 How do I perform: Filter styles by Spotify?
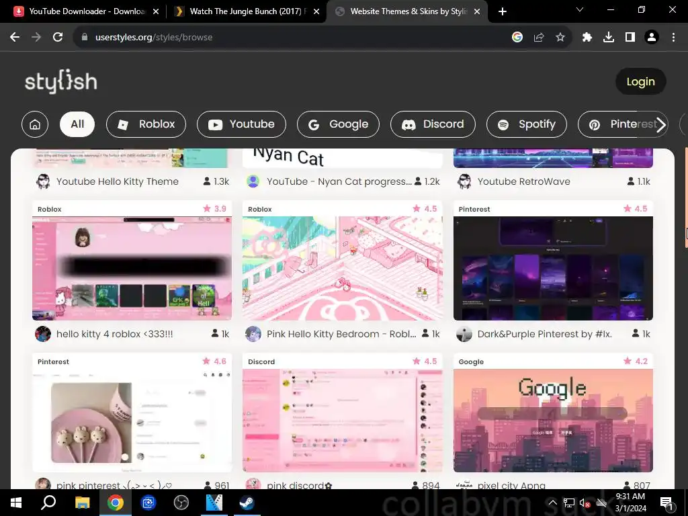point(527,124)
